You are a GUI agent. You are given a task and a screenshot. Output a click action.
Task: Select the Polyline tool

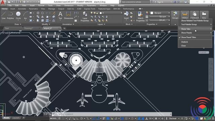coord(10,15)
